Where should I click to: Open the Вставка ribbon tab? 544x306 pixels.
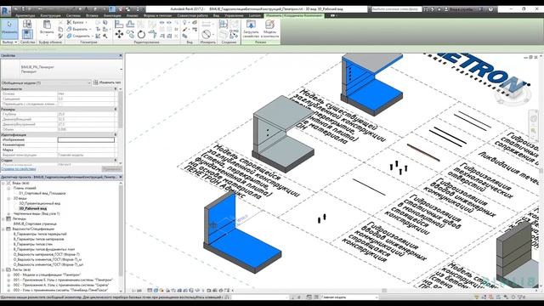point(92,15)
